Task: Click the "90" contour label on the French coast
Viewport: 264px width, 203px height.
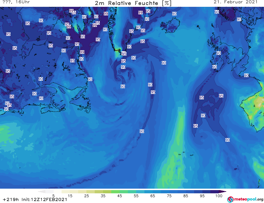Action: [246, 75]
